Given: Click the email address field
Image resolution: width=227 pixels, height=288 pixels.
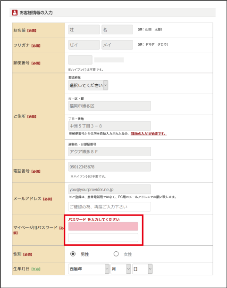Looking at the screenshot, I should coord(109,189).
